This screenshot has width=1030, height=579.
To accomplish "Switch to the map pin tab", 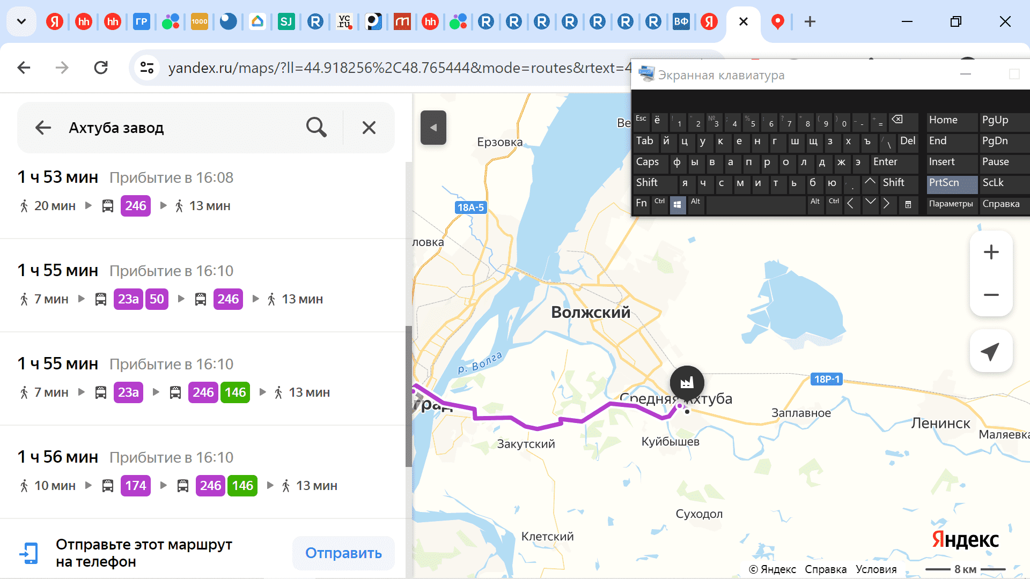I will coord(777,21).
